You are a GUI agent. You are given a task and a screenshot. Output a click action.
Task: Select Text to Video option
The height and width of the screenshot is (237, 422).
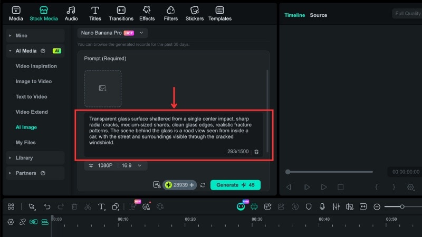(x=31, y=97)
